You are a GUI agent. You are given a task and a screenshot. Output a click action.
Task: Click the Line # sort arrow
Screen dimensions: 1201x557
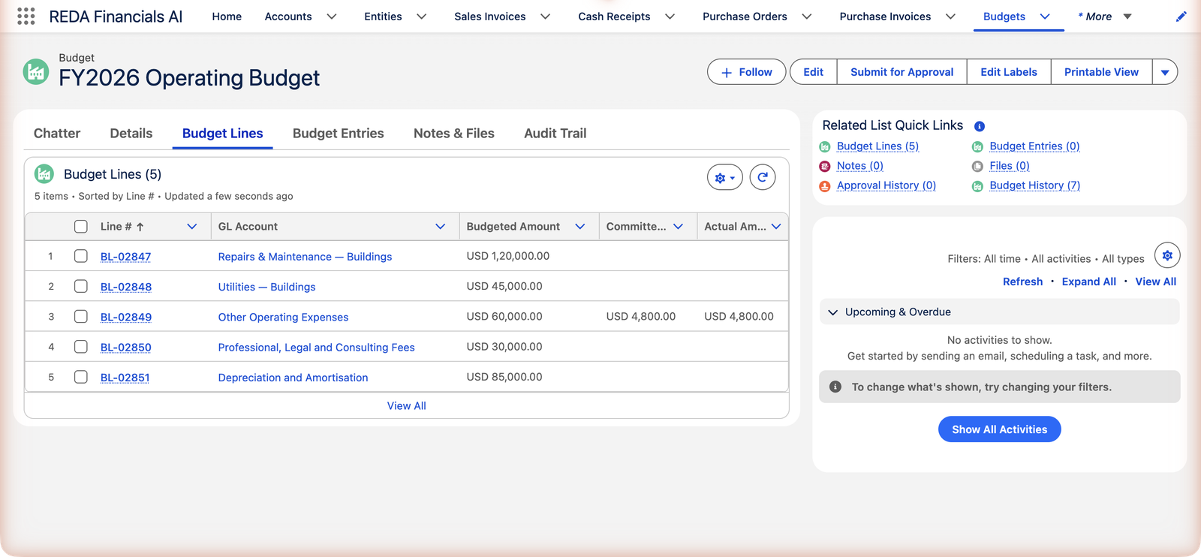[x=140, y=227]
